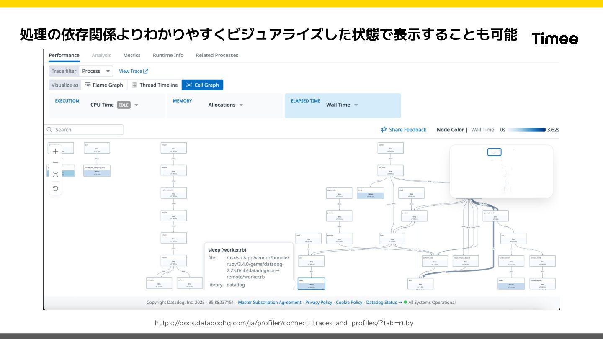Open the Datadog Status link
Viewport: 603px width, 339px height.
pyautogui.click(x=381, y=302)
